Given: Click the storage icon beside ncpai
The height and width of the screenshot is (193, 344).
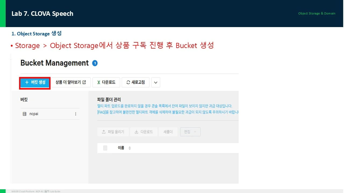Looking at the screenshot, I should click(x=25, y=114).
